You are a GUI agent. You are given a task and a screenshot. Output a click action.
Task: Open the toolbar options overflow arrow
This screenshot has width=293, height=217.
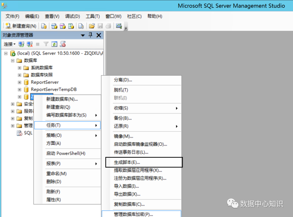tap(126, 28)
